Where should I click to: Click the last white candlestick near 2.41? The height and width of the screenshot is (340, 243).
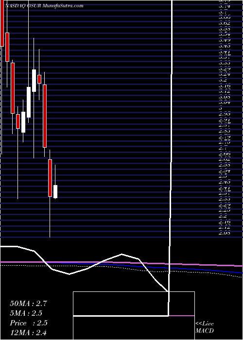pos(55,191)
